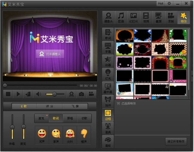
Task: Click the 清空所有特效 clear effects button
Action: [176, 141]
